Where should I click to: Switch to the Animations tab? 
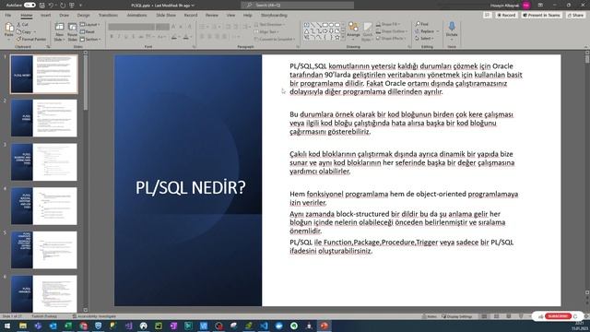(136, 15)
